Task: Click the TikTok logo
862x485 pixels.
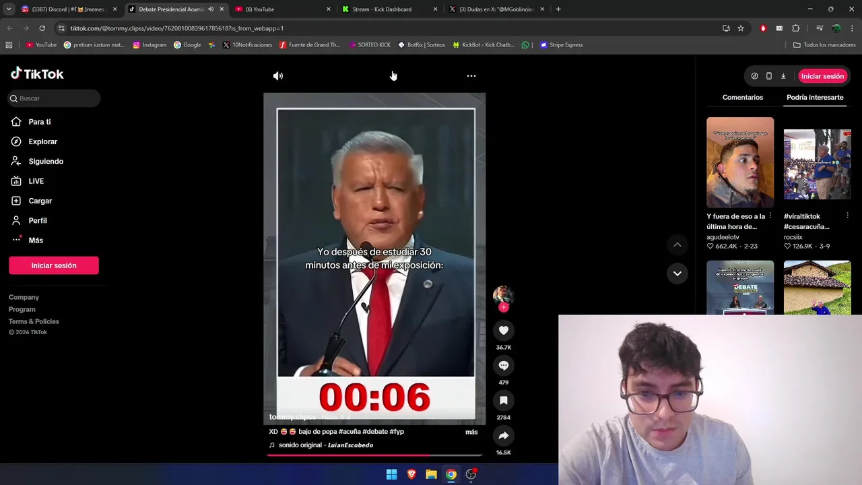Action: 37,74
